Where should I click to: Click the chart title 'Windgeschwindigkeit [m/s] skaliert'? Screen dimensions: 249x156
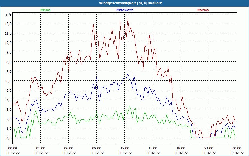pos(130,3)
